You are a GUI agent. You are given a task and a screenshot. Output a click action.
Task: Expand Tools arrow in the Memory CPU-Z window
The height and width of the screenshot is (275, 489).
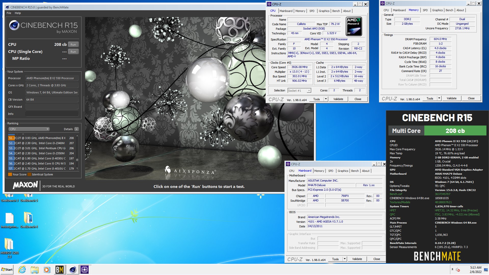[x=439, y=98]
